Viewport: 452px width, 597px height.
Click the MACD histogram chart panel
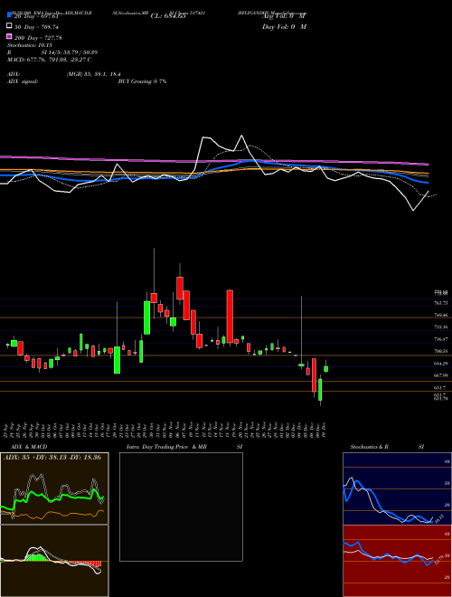click(54, 561)
